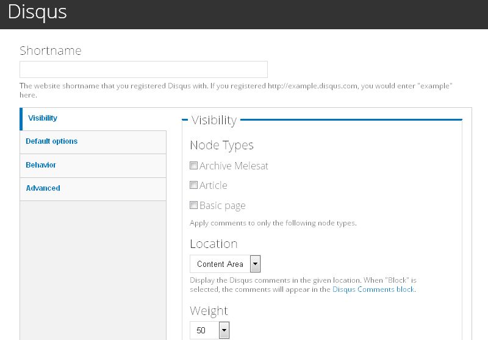Check the Basic page checkbox
Screen dimensions: 488x340
194,205
